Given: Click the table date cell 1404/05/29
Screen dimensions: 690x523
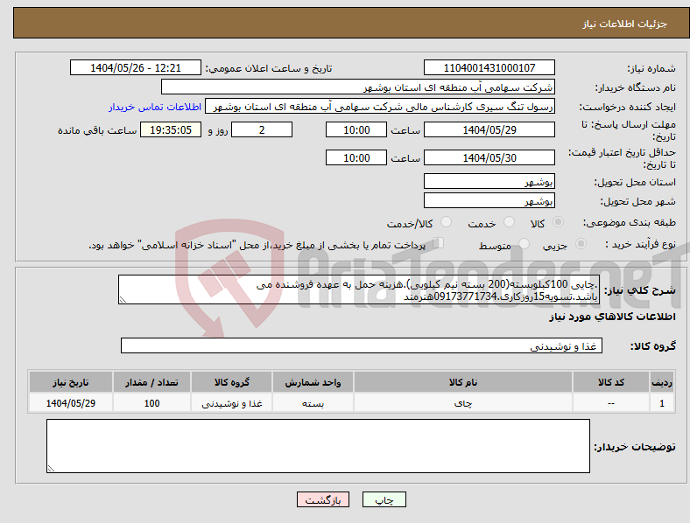Looking at the screenshot, I should point(71,402).
